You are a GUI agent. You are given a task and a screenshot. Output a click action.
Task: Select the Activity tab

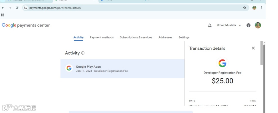(x=78, y=37)
